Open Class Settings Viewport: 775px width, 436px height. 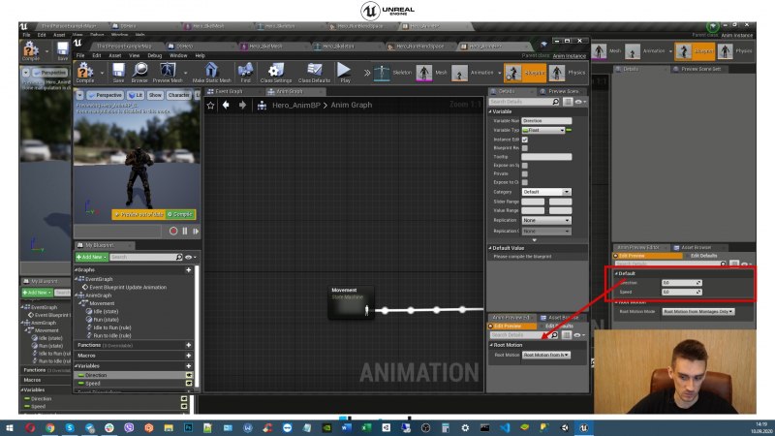276,73
